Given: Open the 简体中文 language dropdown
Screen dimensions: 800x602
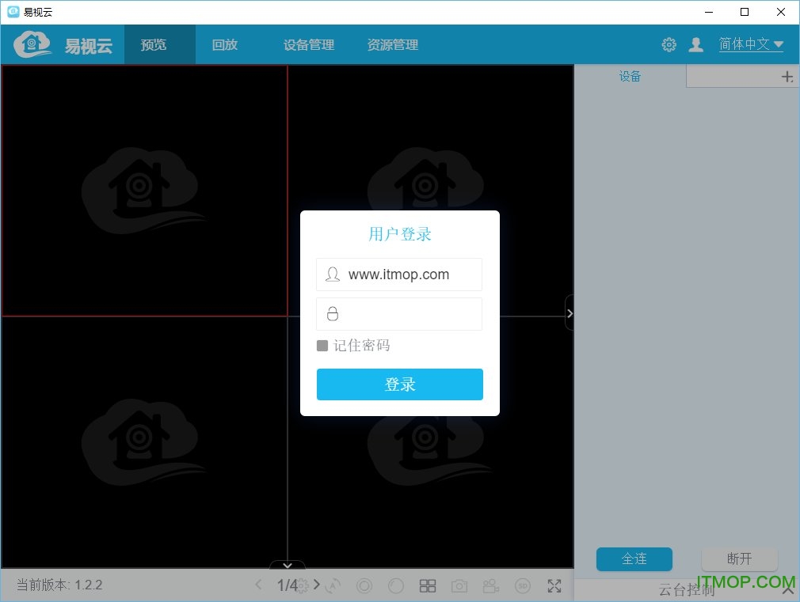Looking at the screenshot, I should 751,45.
